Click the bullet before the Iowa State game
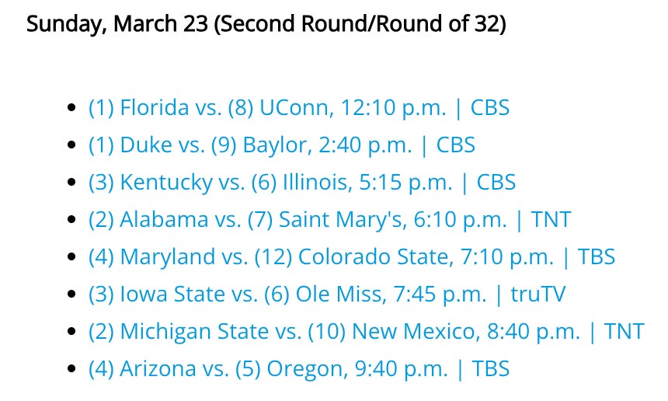The width and height of the screenshot is (668, 401). [x=72, y=295]
